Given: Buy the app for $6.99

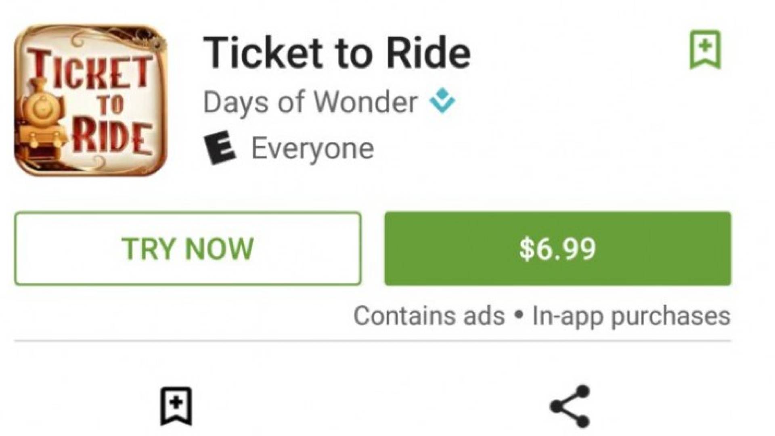Looking at the screenshot, I should [x=557, y=248].
